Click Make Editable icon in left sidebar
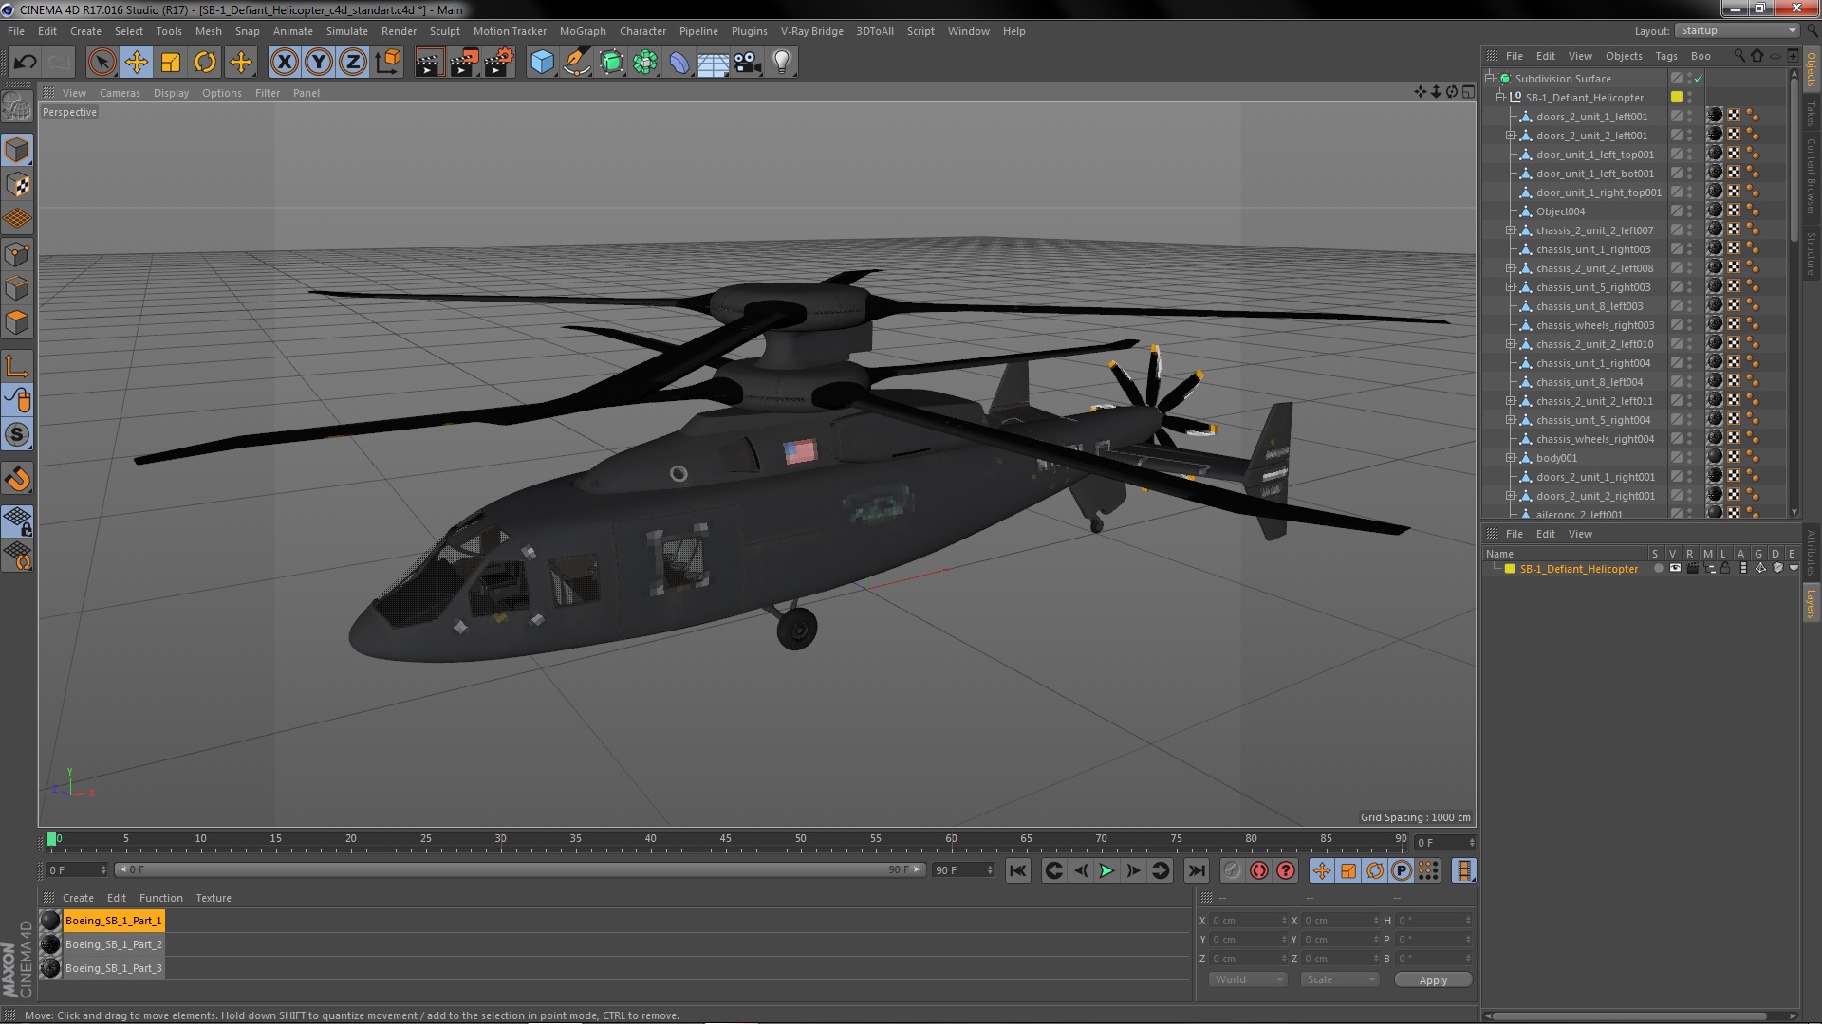This screenshot has width=1822, height=1024. [x=17, y=106]
